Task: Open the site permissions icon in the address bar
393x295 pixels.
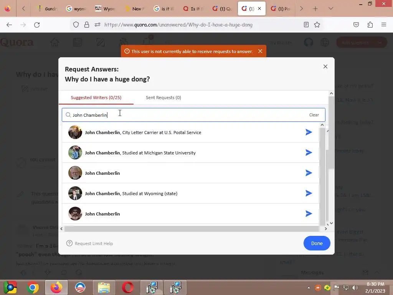Action: pos(97,25)
